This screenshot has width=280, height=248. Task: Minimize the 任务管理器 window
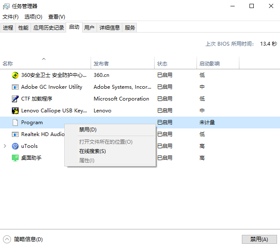point(233,6)
